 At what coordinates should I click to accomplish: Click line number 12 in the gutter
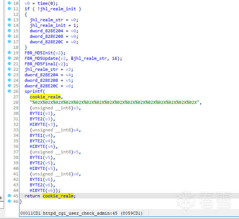click(16, 14)
